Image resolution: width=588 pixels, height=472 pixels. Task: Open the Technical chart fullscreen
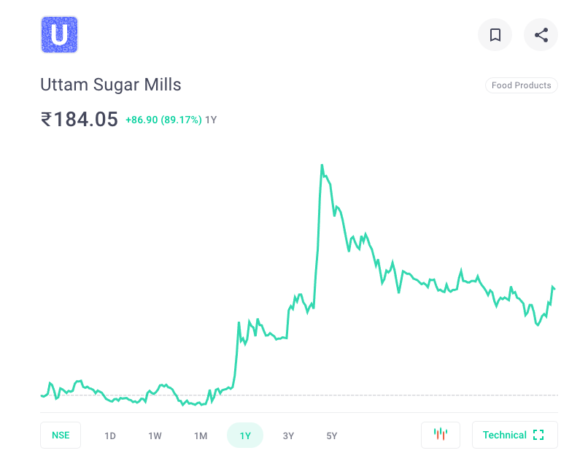[514, 435]
